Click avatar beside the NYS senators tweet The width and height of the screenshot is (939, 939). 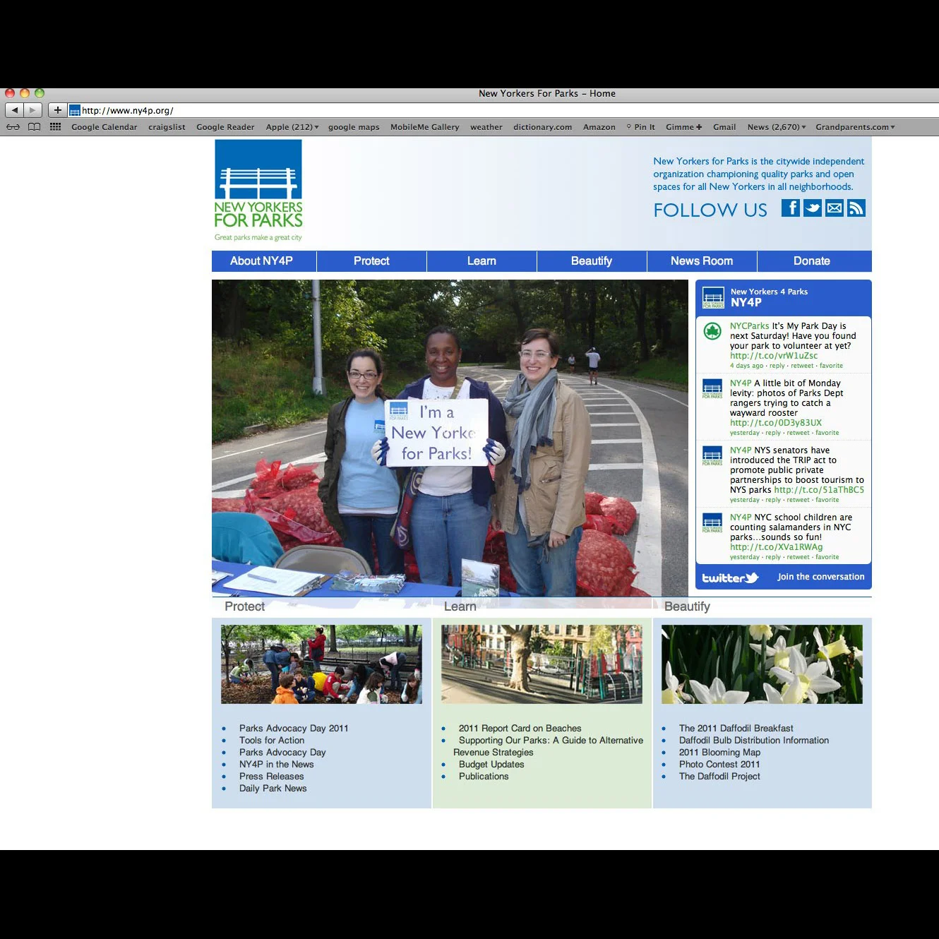(712, 455)
